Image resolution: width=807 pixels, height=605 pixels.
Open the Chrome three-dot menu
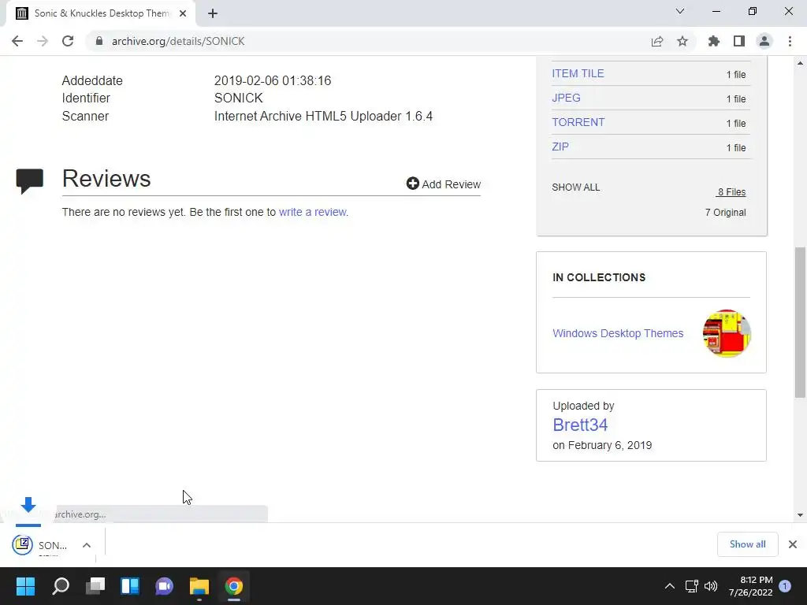pyautogui.click(x=790, y=41)
